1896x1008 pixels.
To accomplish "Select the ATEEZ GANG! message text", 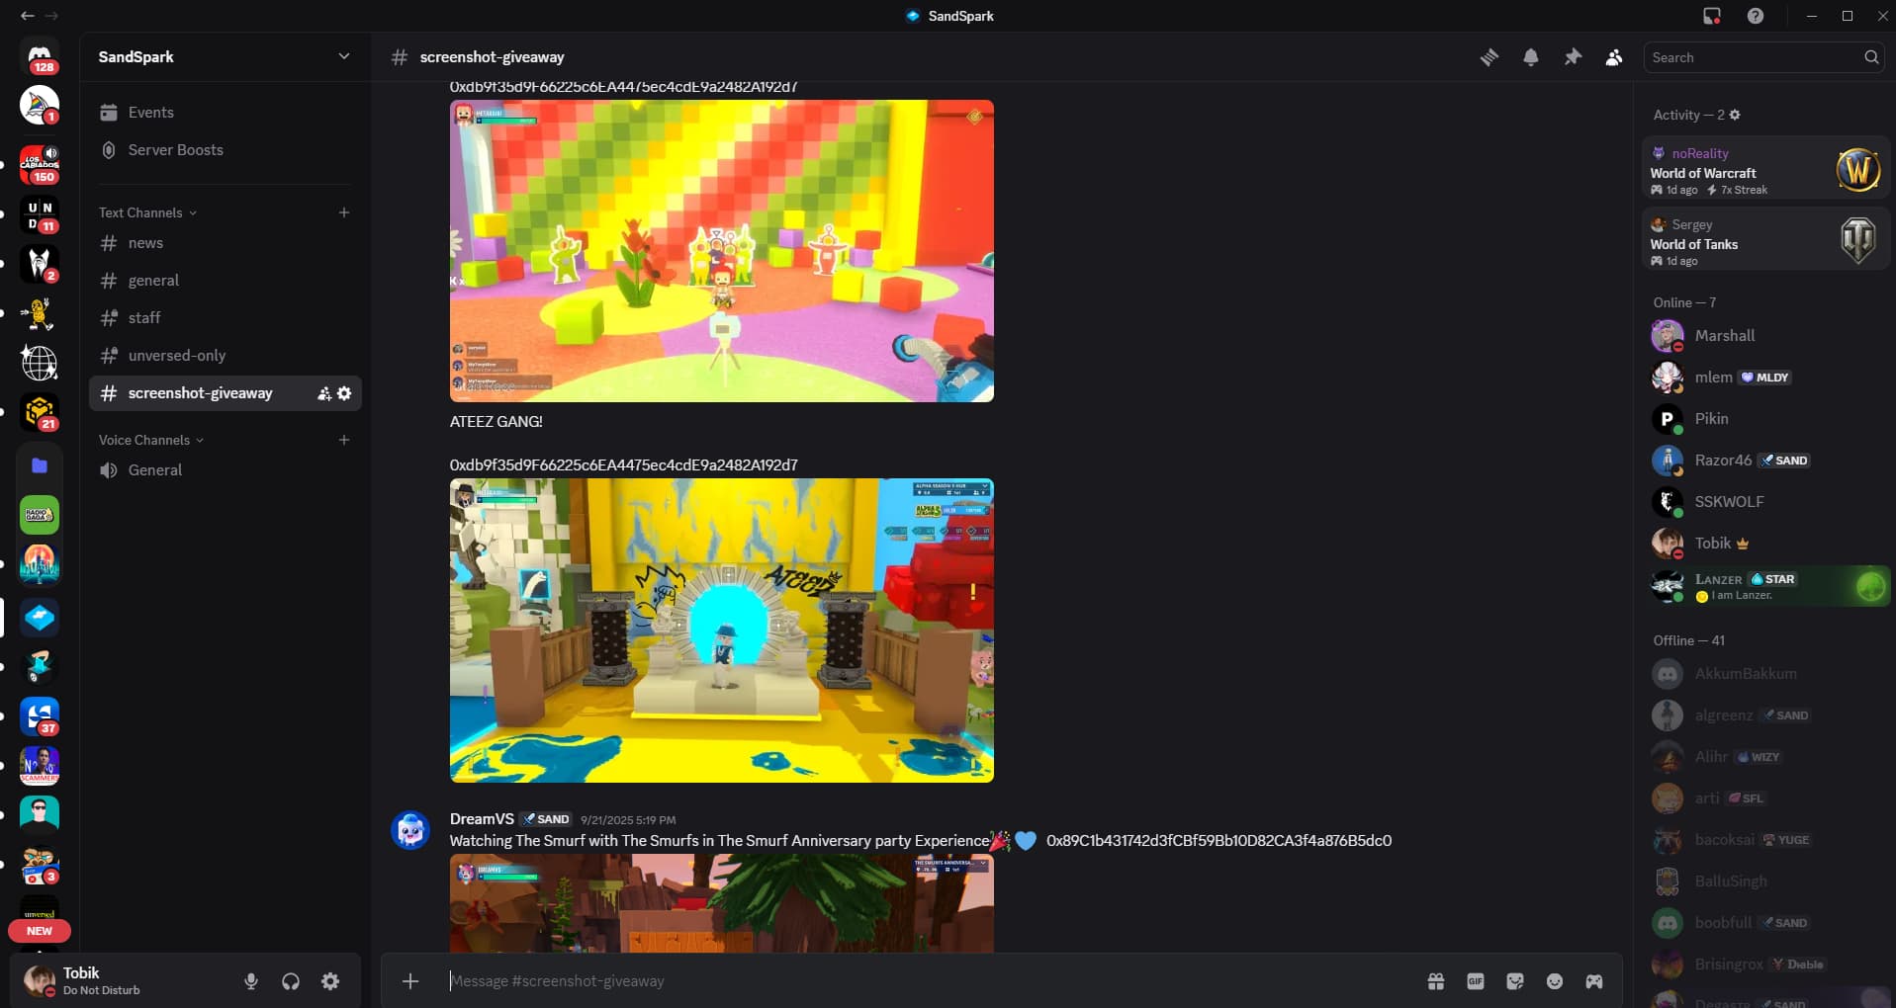I will click(x=497, y=422).
